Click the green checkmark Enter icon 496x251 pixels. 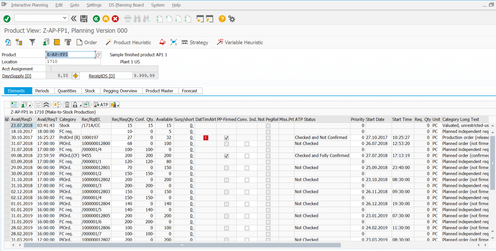(7, 19)
